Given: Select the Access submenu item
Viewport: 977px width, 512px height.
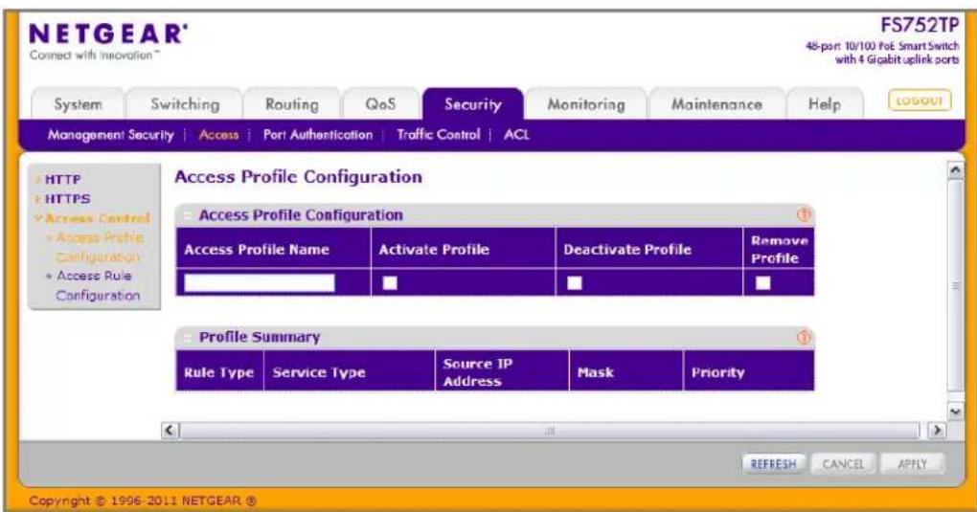Looking at the screenshot, I should (x=218, y=135).
